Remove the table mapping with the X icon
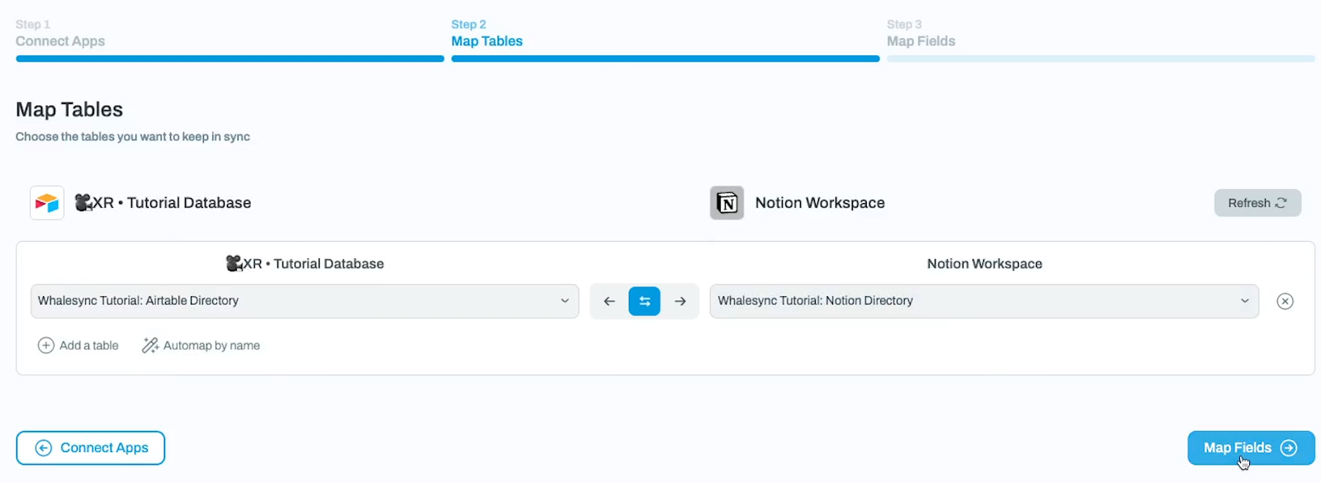 (1285, 301)
